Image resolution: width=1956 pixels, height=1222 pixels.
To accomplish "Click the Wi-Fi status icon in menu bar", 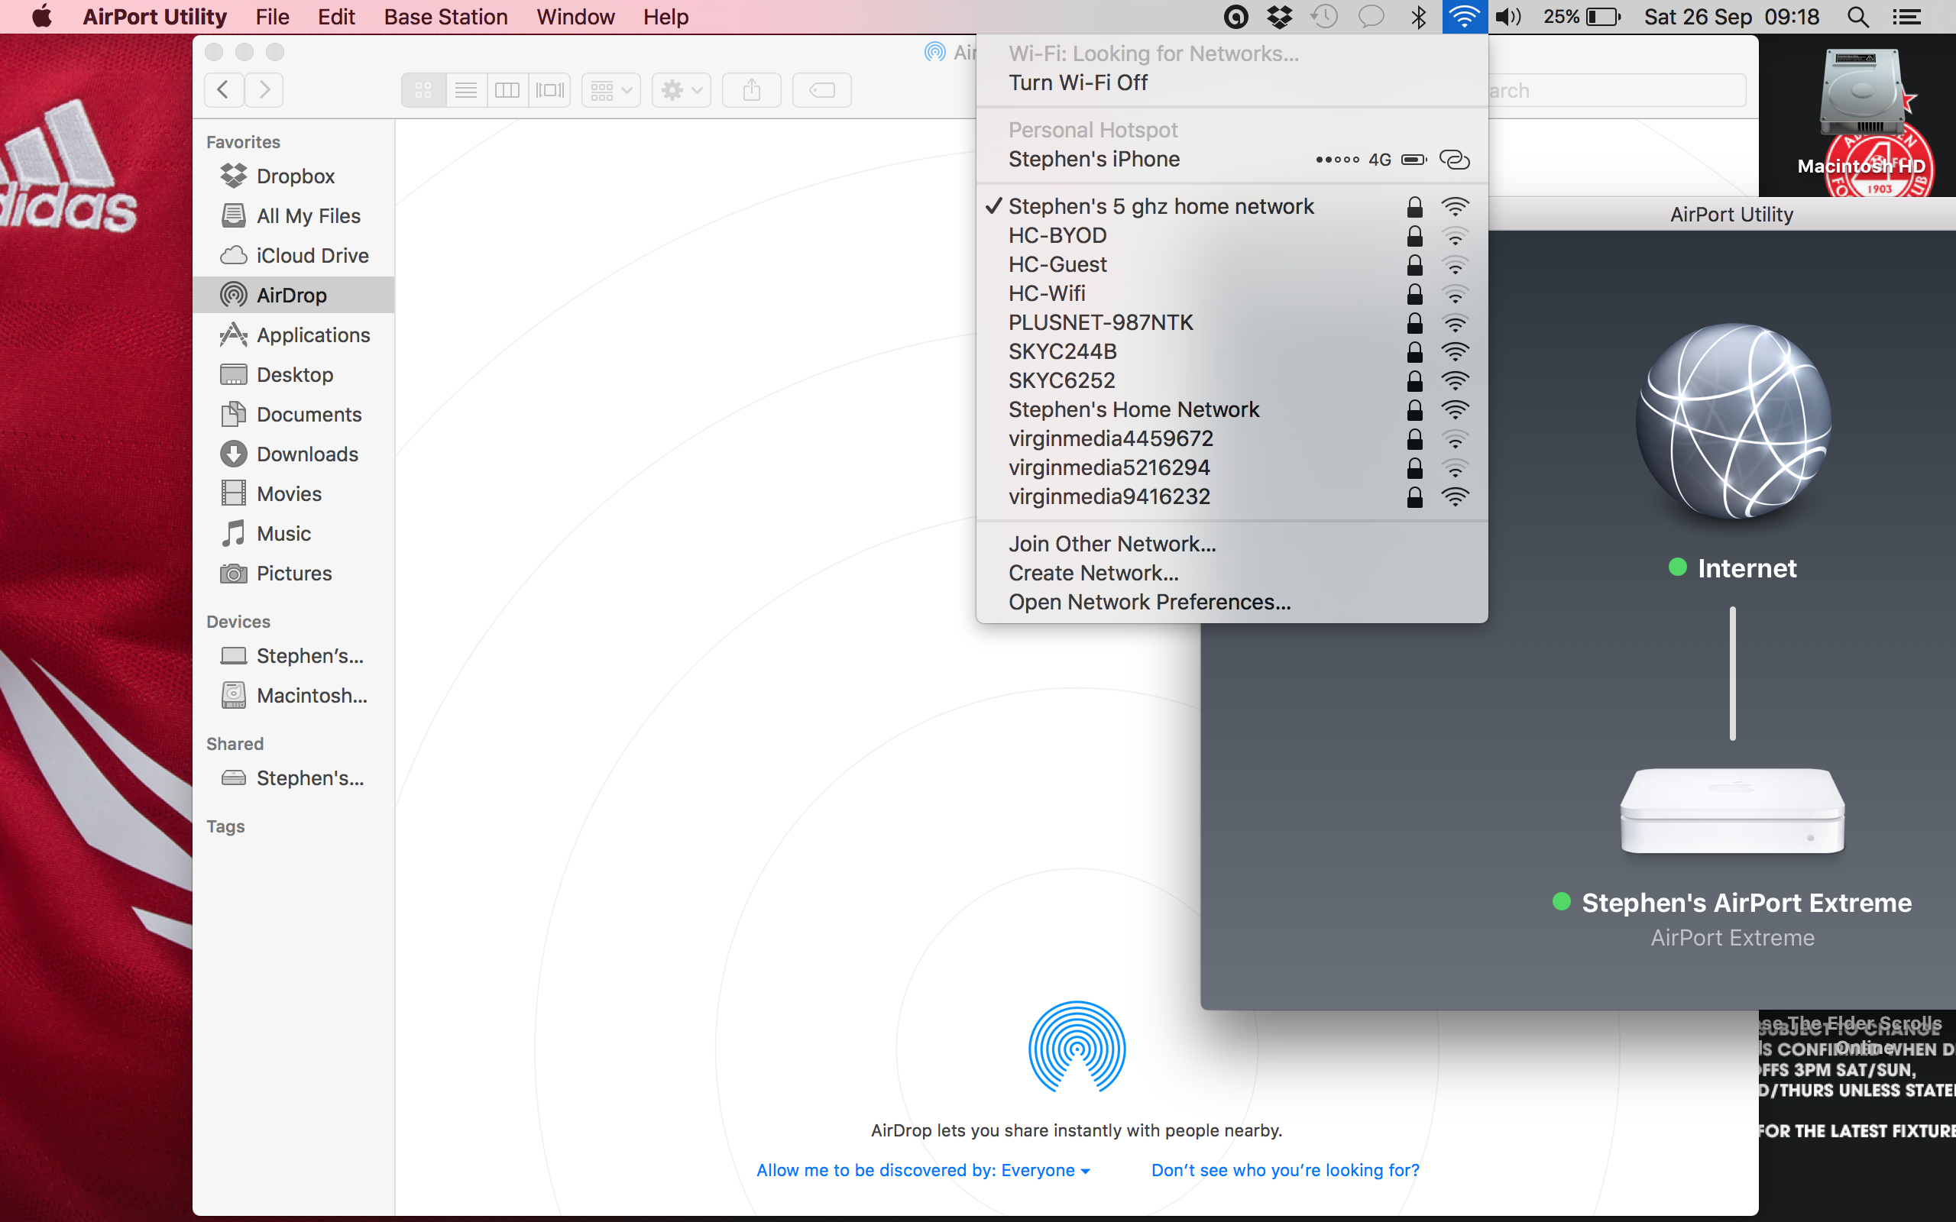I will coord(1465,15).
